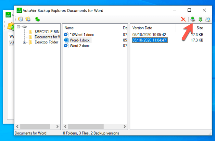
Task: Click the file list horizontal scrollbar thumb
Action: (x=86, y=126)
